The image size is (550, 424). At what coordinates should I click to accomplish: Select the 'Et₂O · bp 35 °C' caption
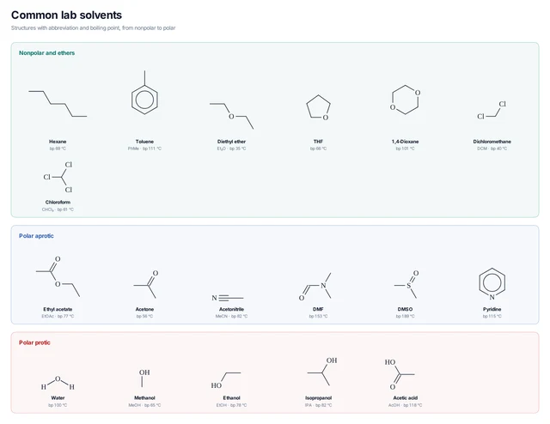click(231, 148)
